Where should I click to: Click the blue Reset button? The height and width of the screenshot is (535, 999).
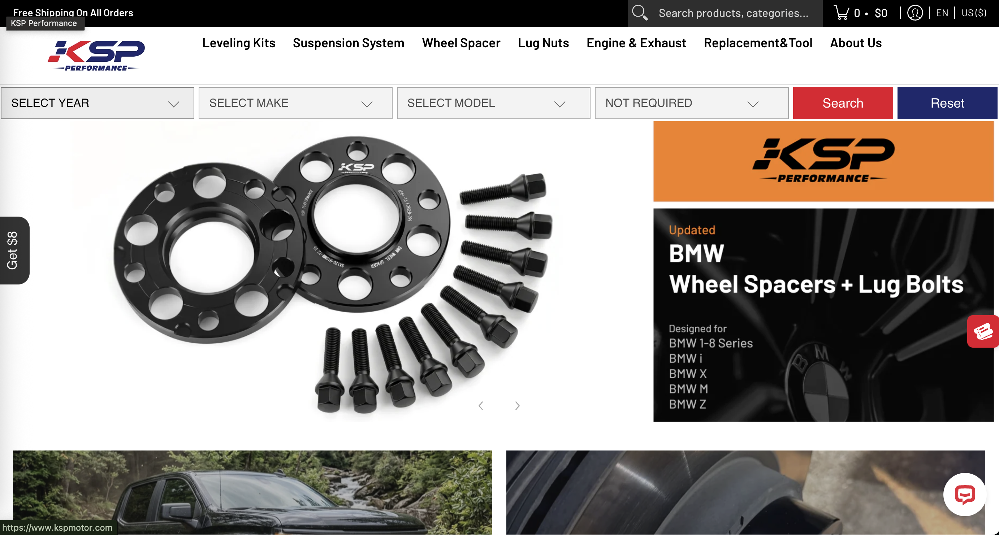[x=947, y=103]
